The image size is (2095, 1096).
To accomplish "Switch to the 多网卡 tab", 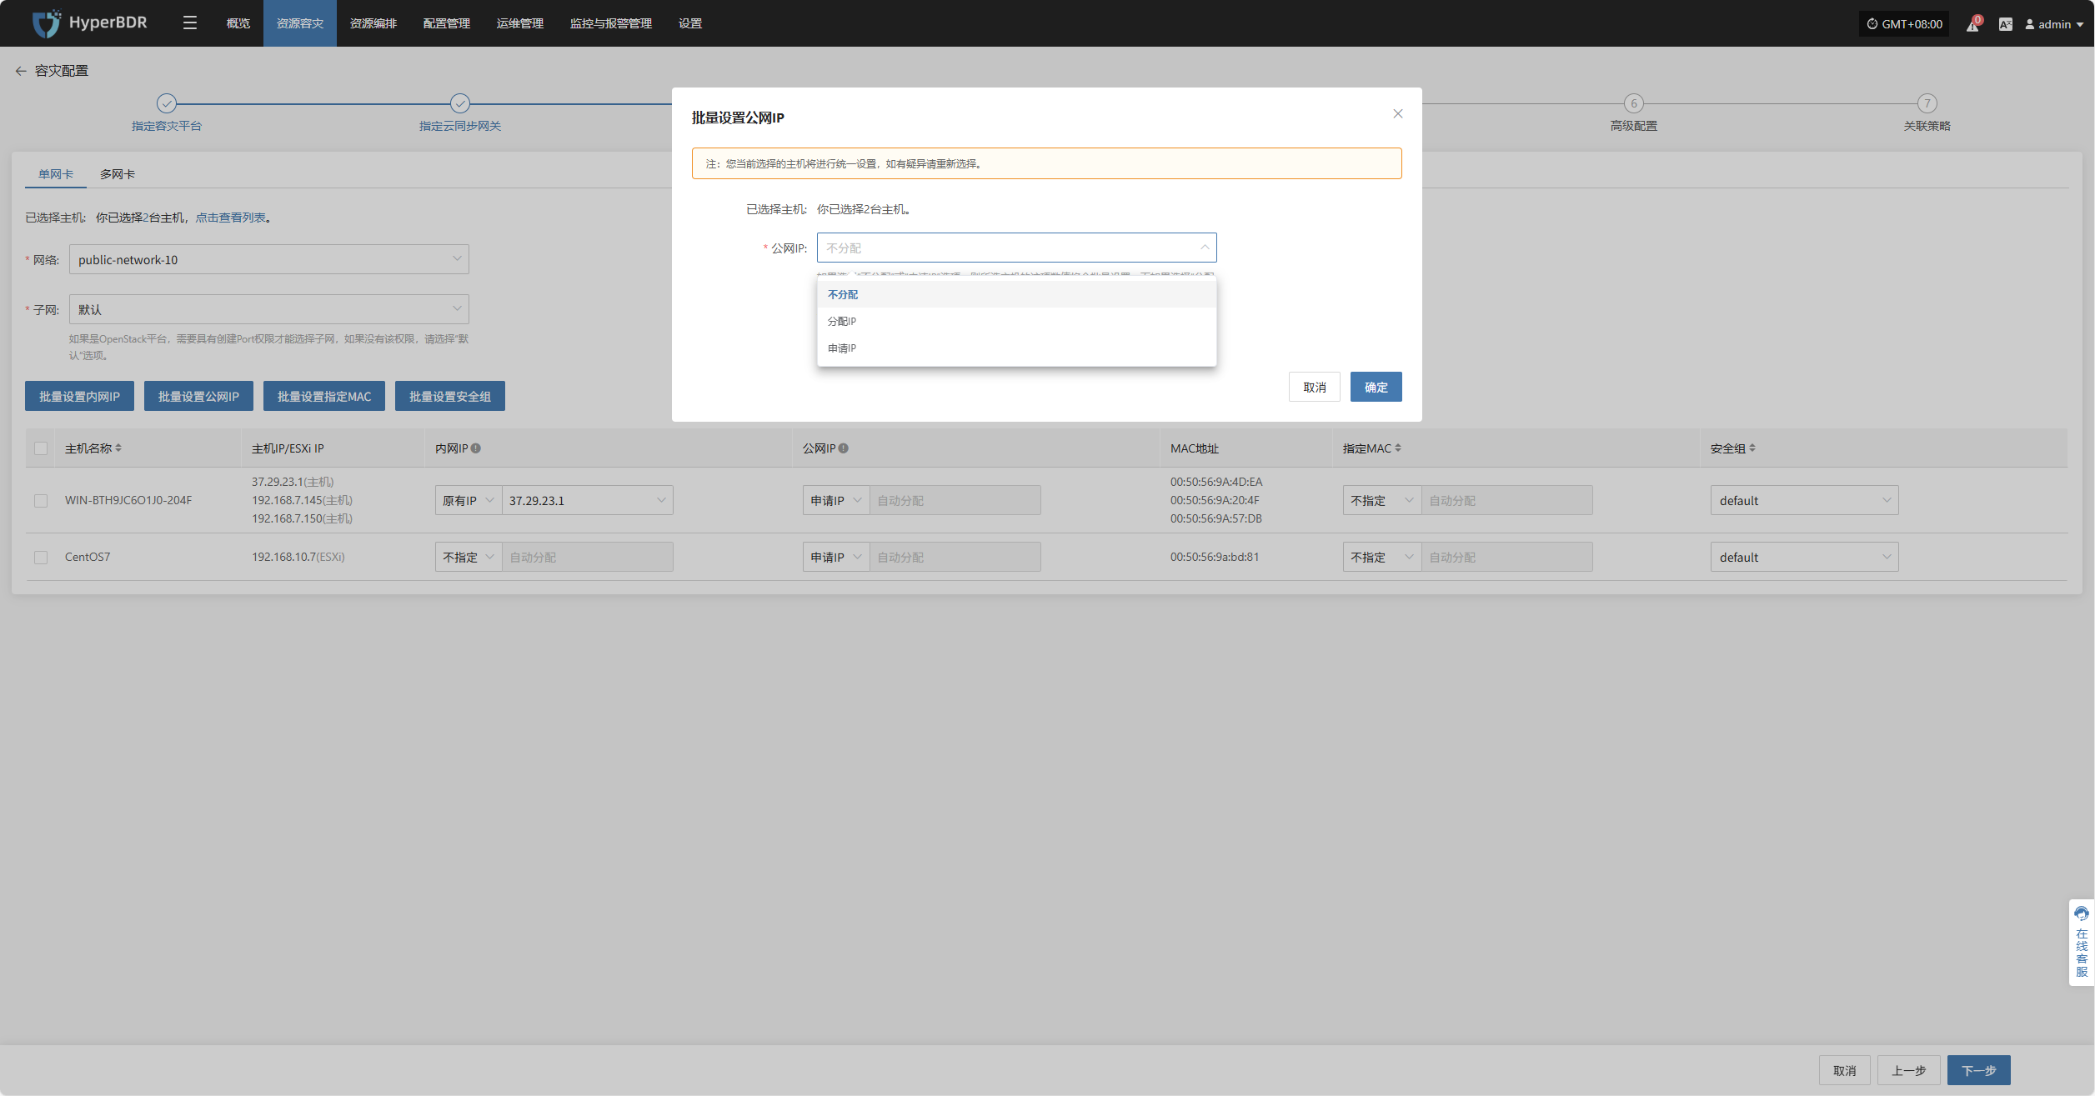I will (x=118, y=174).
